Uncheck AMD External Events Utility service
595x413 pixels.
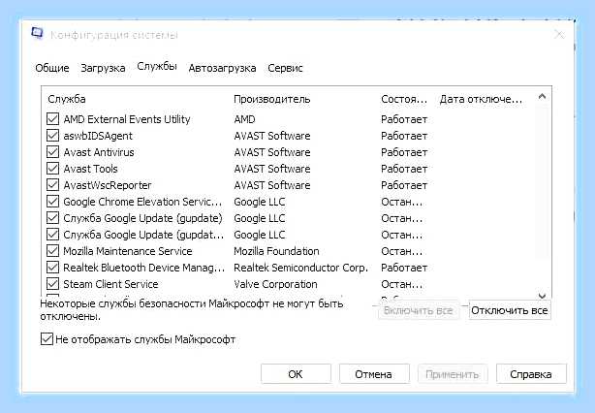(x=52, y=119)
